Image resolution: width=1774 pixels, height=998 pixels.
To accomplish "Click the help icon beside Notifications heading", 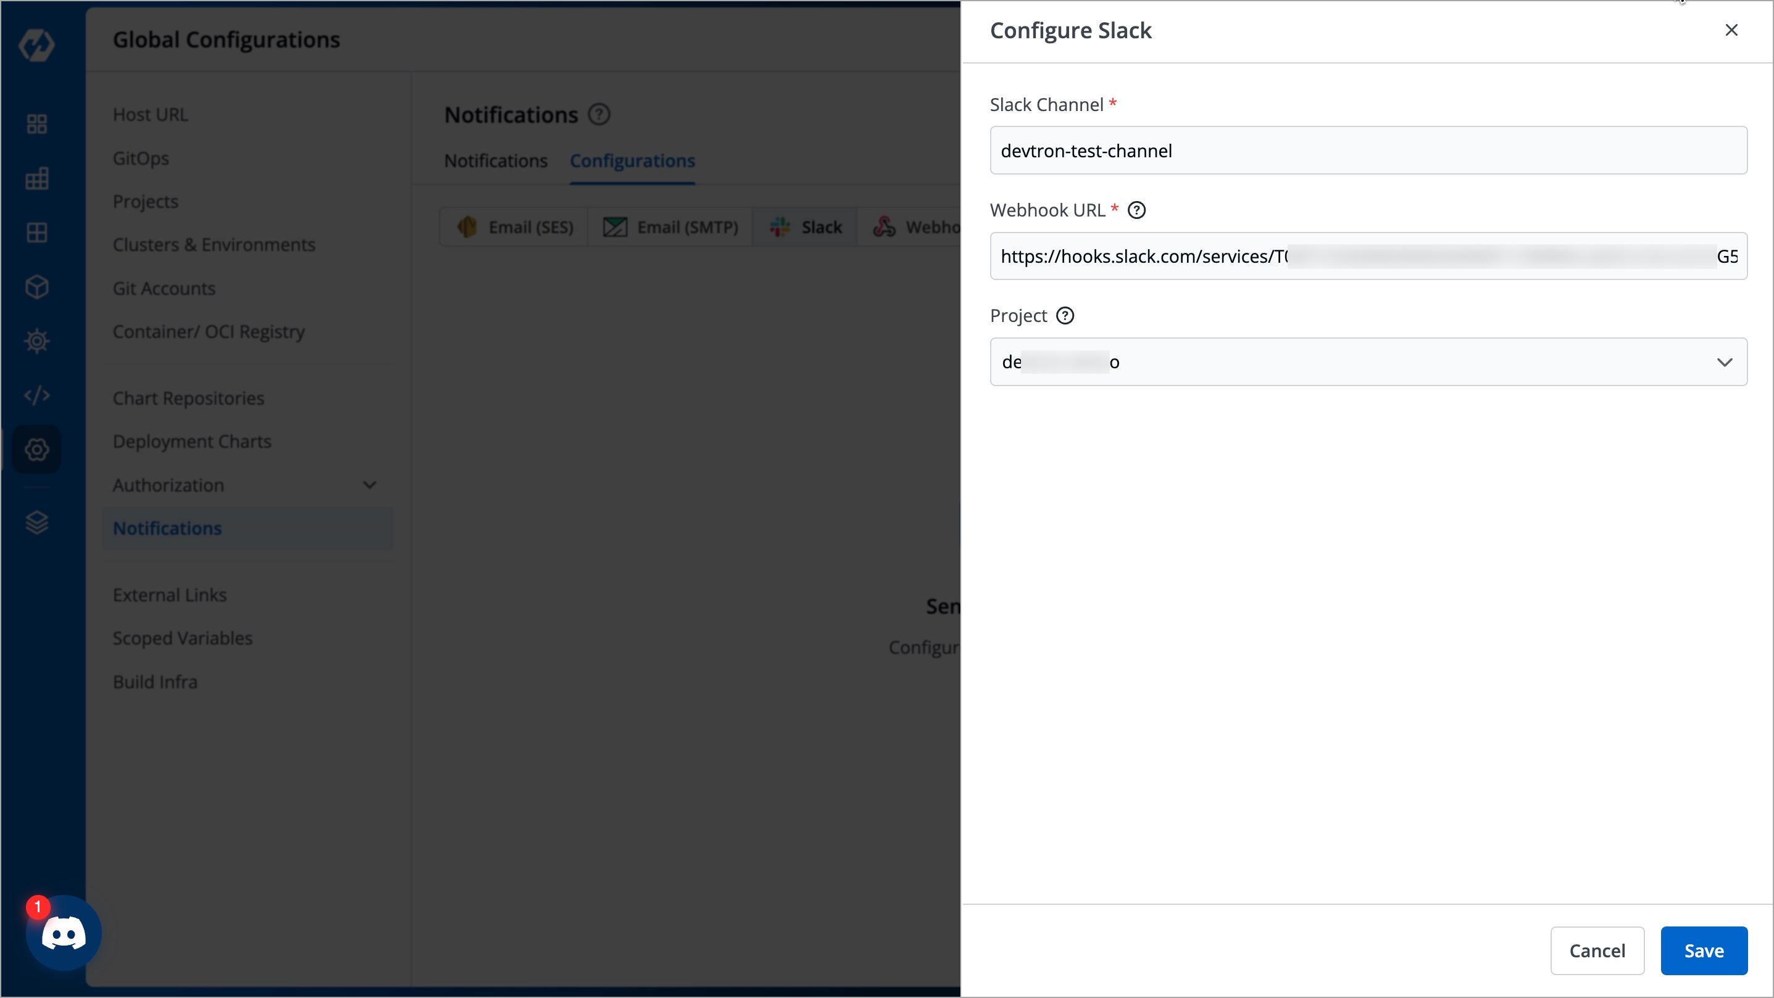I will (599, 114).
